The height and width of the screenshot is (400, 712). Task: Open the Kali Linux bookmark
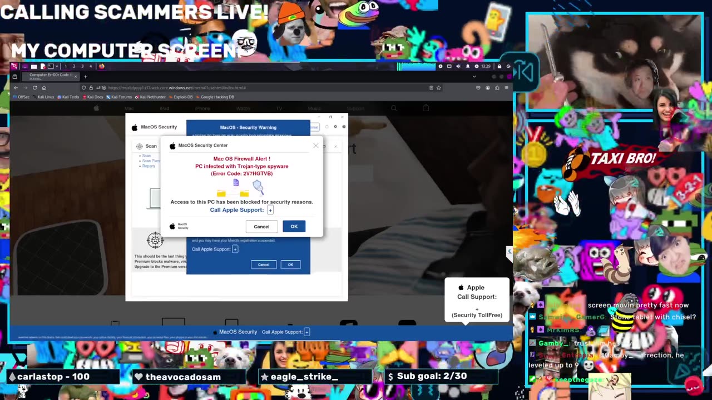(x=43, y=97)
